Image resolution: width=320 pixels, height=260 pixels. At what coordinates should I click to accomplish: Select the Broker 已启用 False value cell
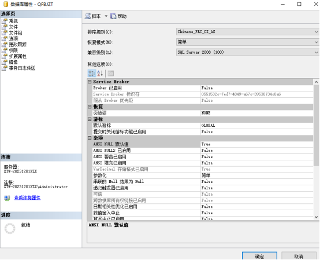pyautogui.click(x=256, y=88)
